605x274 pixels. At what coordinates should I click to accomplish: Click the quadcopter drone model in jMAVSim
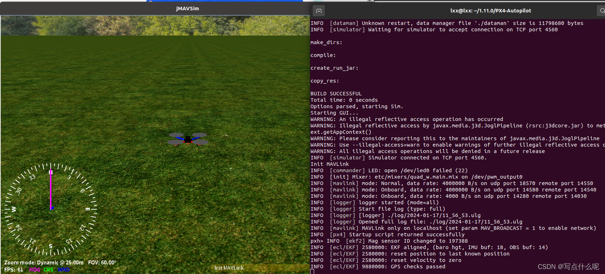pos(188,139)
